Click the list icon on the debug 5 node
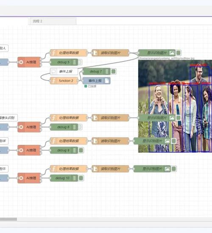Image resolution: width=212 pixels, height=233 pixels. (75, 62)
